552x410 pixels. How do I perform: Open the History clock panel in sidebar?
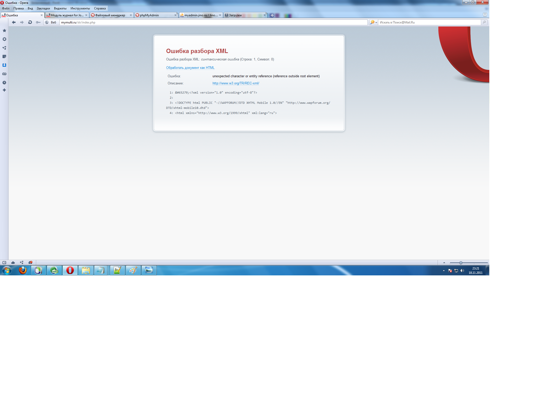4,83
